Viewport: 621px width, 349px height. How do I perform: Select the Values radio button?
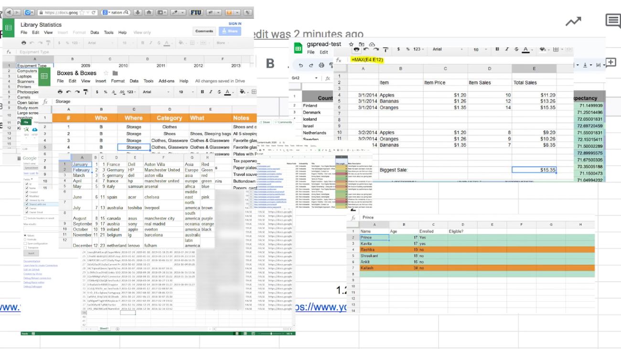[25, 235]
